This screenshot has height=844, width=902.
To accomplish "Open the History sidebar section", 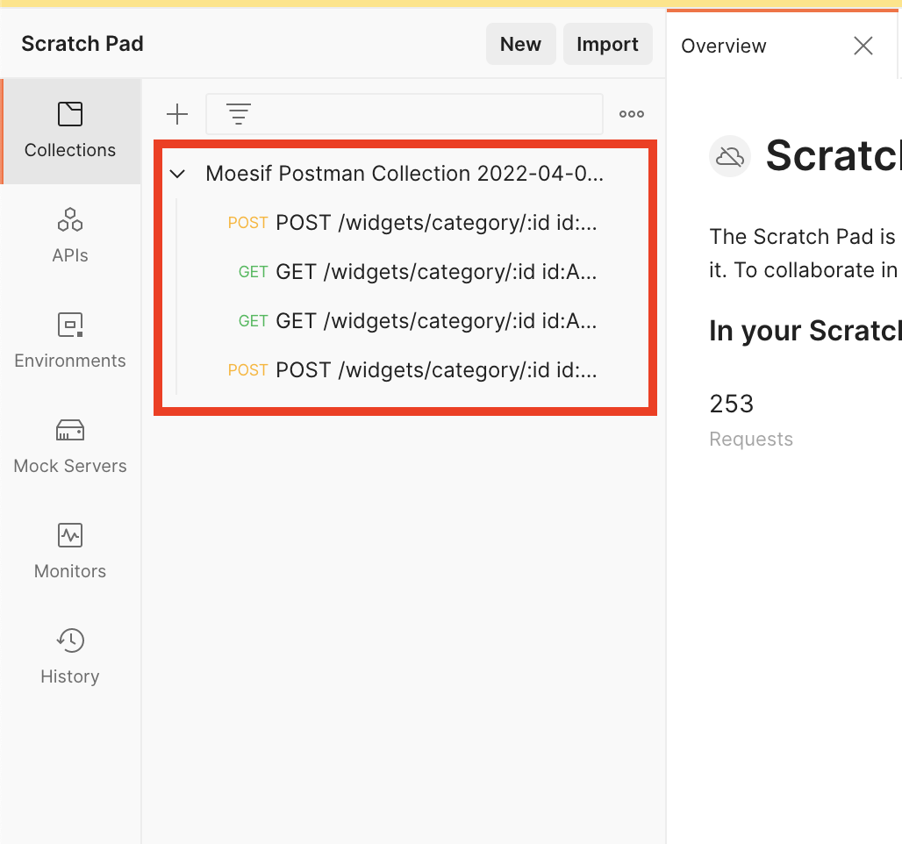I will (x=70, y=657).
